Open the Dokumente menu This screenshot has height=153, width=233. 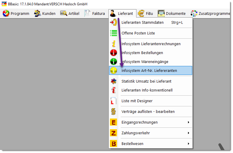(175, 13)
